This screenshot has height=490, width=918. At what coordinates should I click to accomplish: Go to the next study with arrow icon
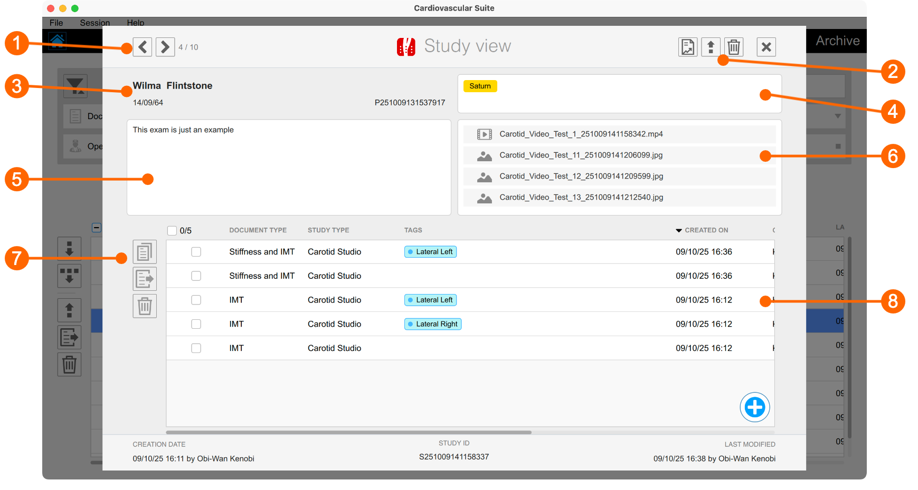coord(165,47)
